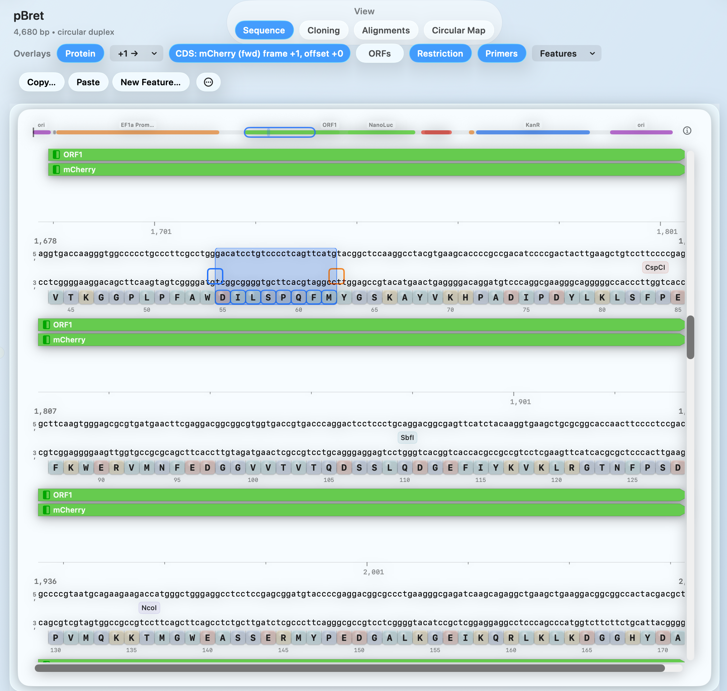Toggle the Protein overlay off

click(x=80, y=53)
